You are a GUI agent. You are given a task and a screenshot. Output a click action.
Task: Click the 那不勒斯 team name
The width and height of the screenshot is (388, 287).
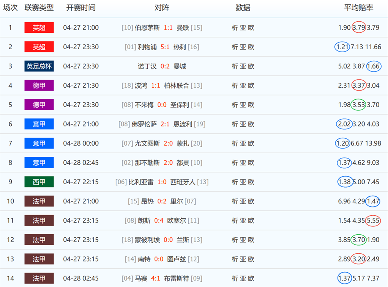click(147, 163)
